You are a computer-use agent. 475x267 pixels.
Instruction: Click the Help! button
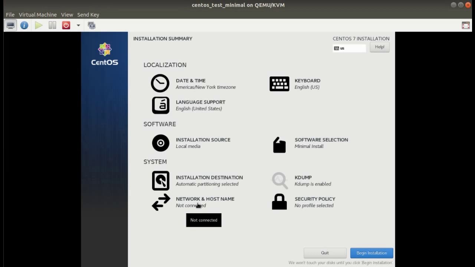click(380, 47)
